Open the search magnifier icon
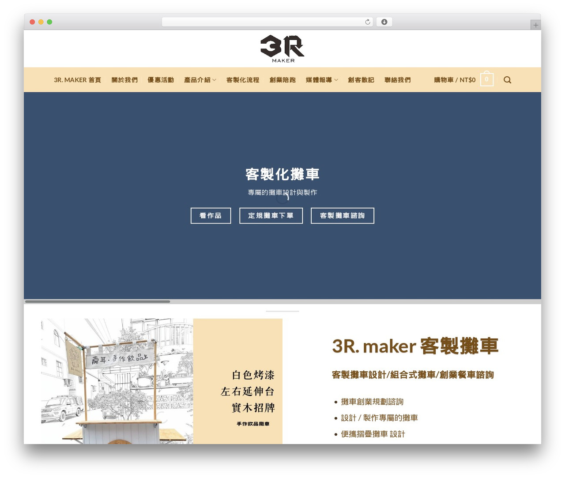This screenshot has height=478, width=565. tap(507, 80)
